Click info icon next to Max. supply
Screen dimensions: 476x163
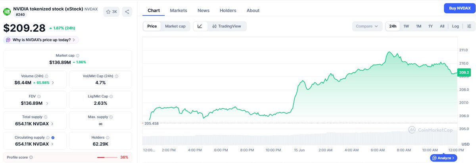(x=111, y=117)
